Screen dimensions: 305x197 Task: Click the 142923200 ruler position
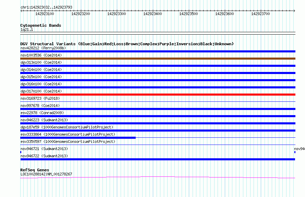tap(81, 14)
